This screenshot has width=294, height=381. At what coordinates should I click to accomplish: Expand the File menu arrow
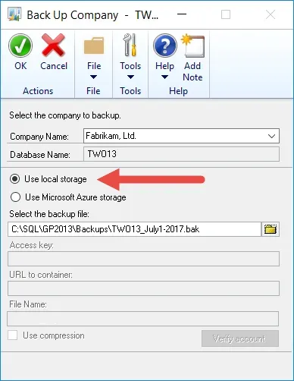94,77
